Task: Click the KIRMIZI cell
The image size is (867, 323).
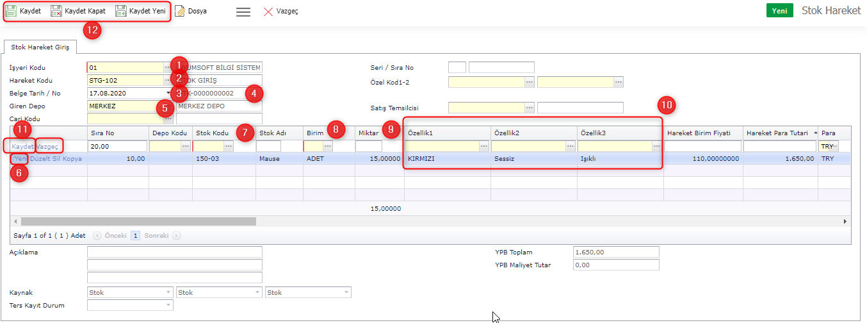Action: click(448, 158)
